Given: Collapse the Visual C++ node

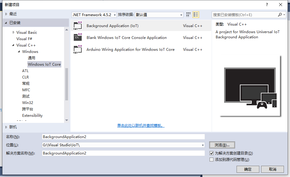Looking at the screenshot, I should tap(13, 45).
